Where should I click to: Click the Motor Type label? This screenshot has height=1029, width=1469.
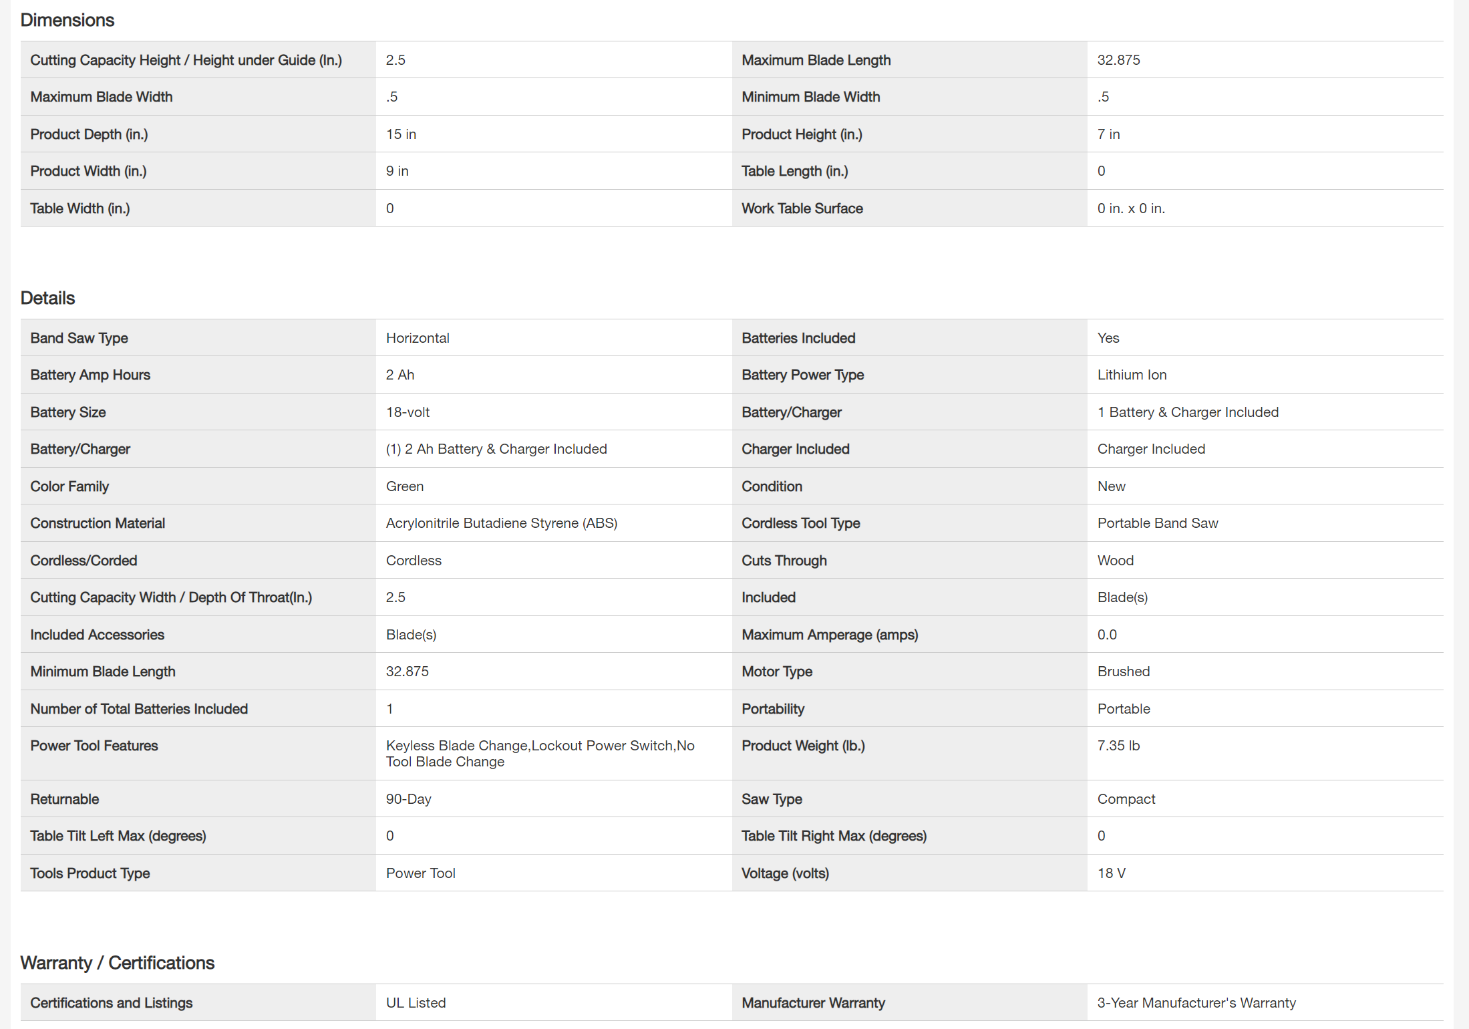776,672
